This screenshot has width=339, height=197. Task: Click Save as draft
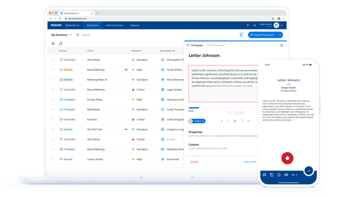click(250, 162)
